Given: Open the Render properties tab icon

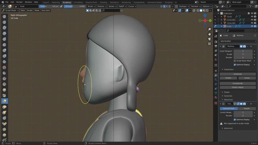Looking at the screenshot, I should click(x=216, y=42).
